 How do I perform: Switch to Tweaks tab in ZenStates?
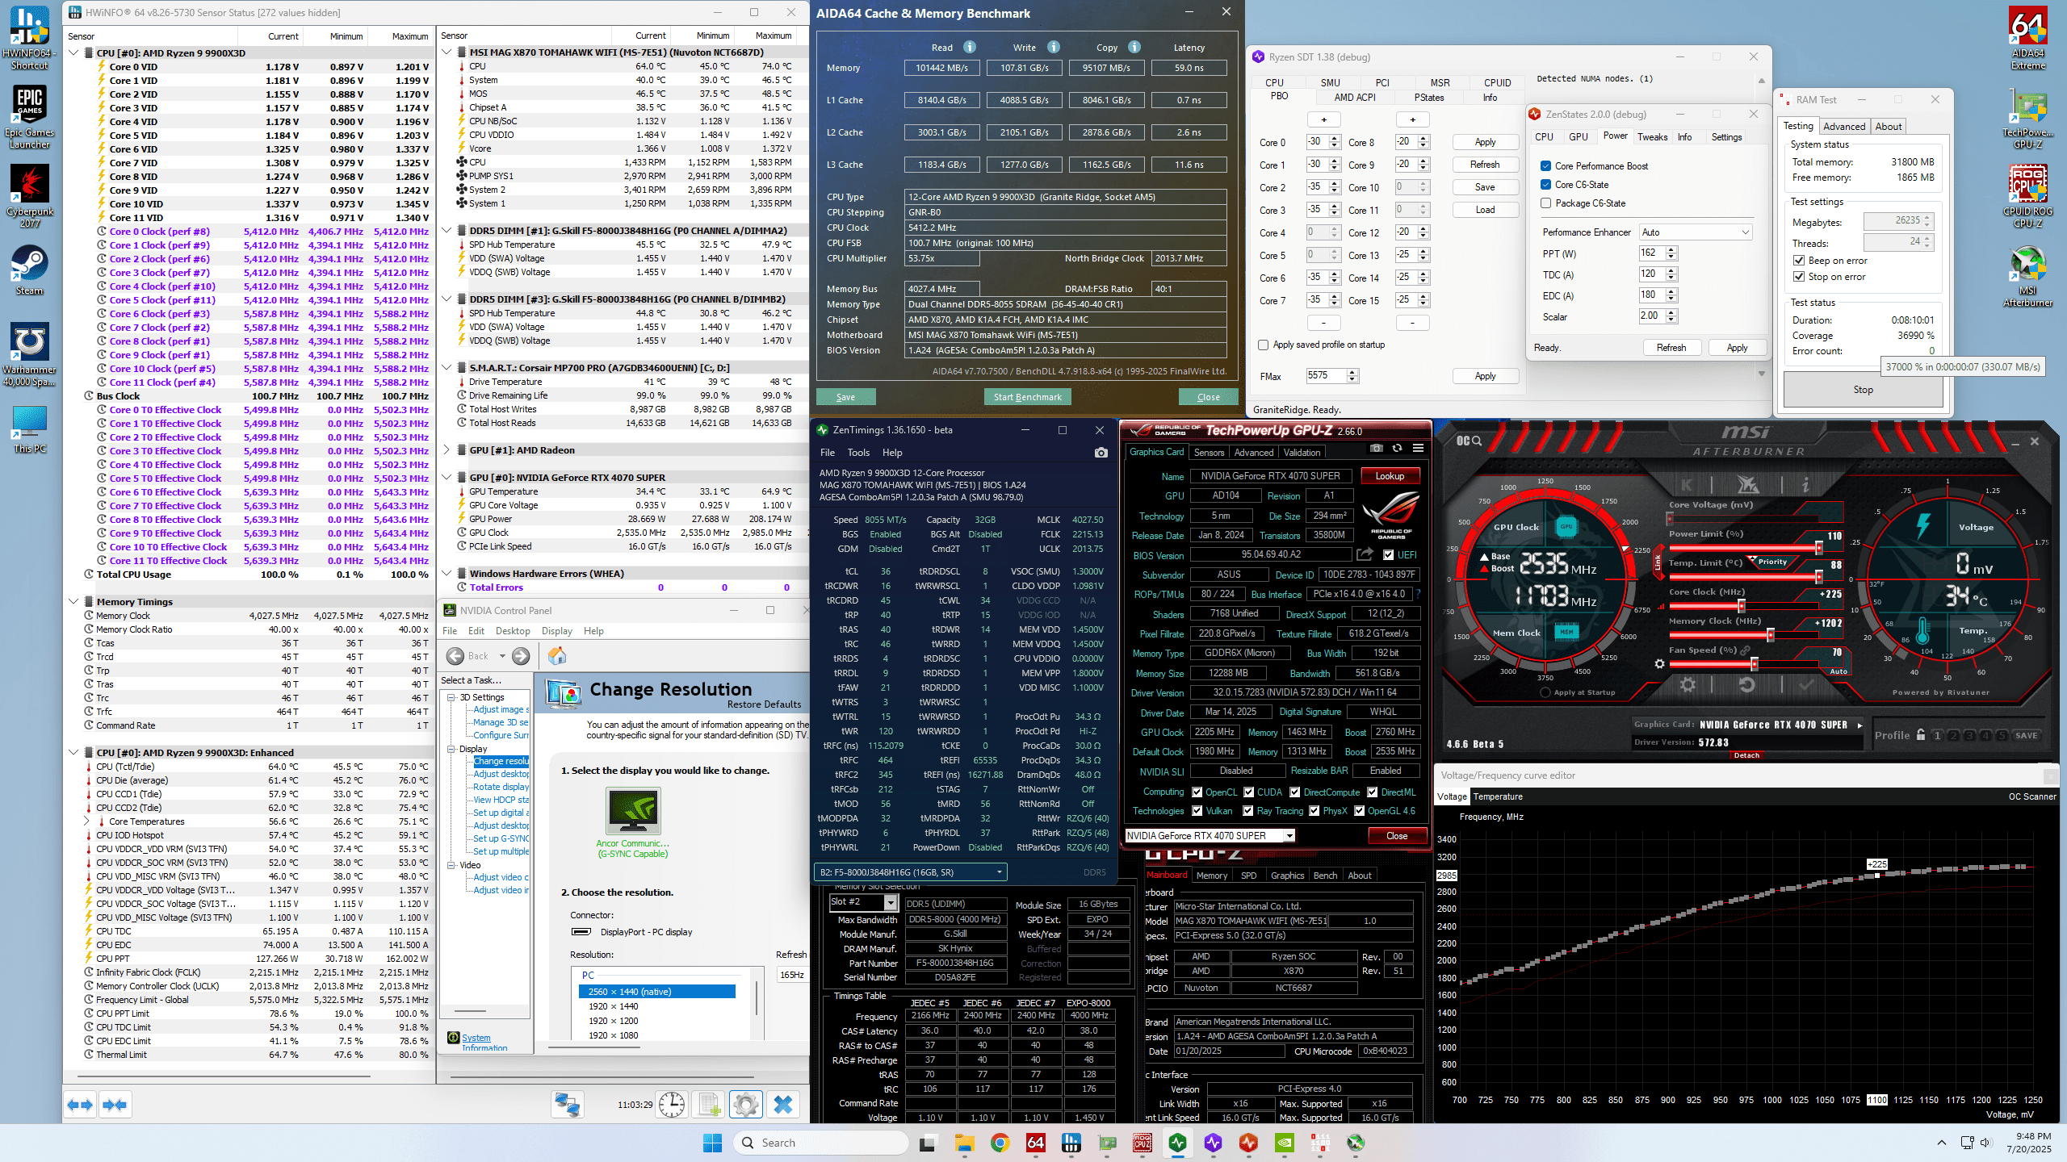coord(1652,137)
